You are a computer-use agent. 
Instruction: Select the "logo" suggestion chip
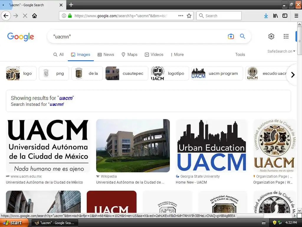pyautogui.click(x=21, y=73)
